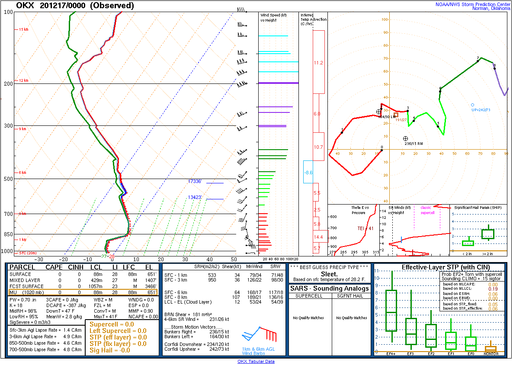Click the SARS - Sounding Analogs heading

330,288
